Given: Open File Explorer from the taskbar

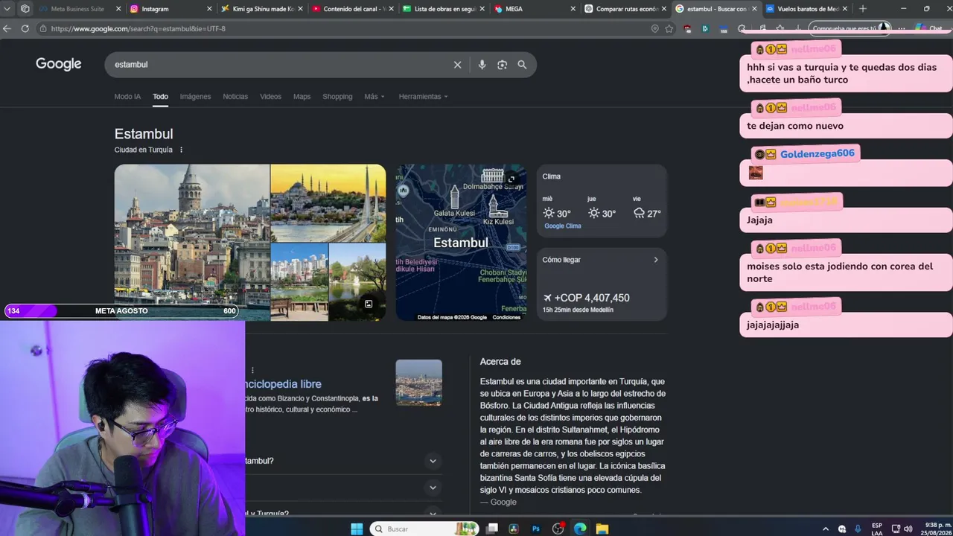Looking at the screenshot, I should pyautogui.click(x=602, y=529).
